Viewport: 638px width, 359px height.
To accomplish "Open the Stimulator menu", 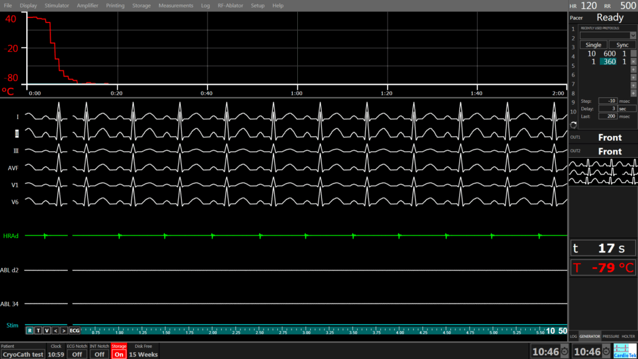I will point(57,6).
